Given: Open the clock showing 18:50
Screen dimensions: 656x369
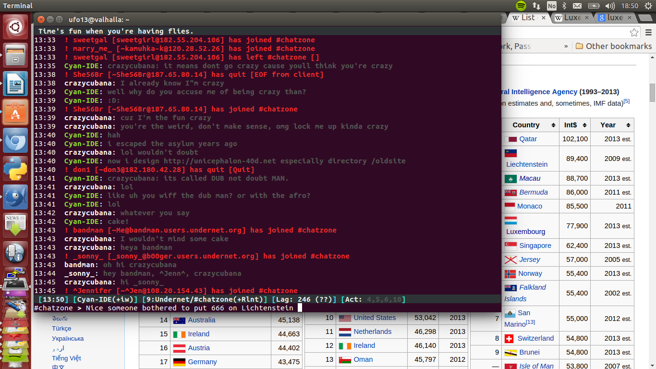Looking at the screenshot, I should tap(629, 6).
